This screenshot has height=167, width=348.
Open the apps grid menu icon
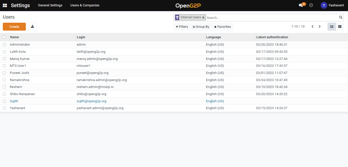(5, 5)
